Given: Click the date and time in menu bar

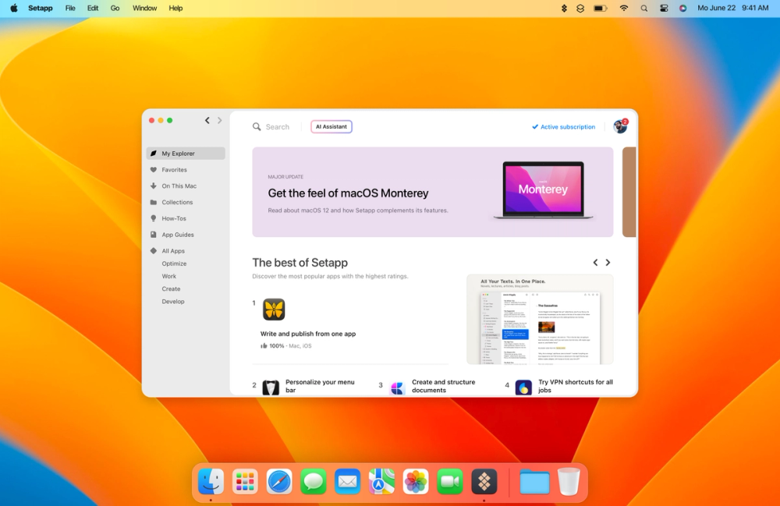Looking at the screenshot, I should (x=732, y=8).
